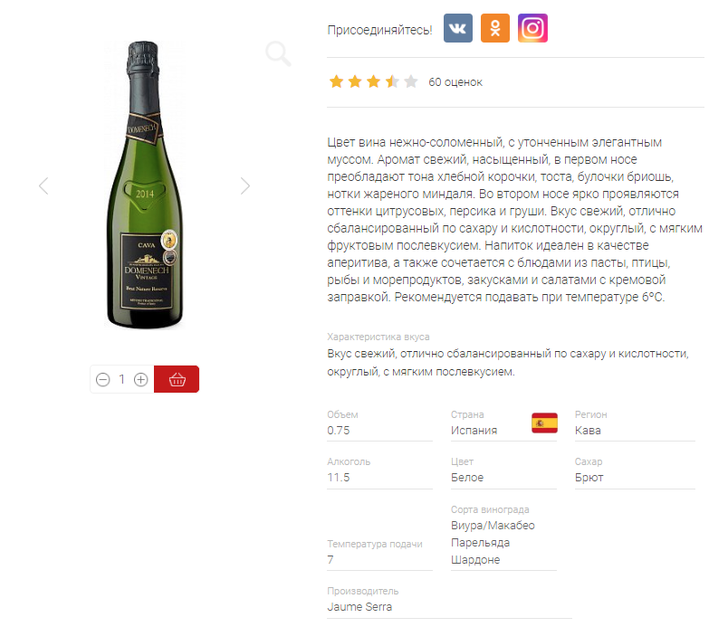Open the Jaume Serra producer link
Viewport: 728px width, 627px height.
(359, 606)
